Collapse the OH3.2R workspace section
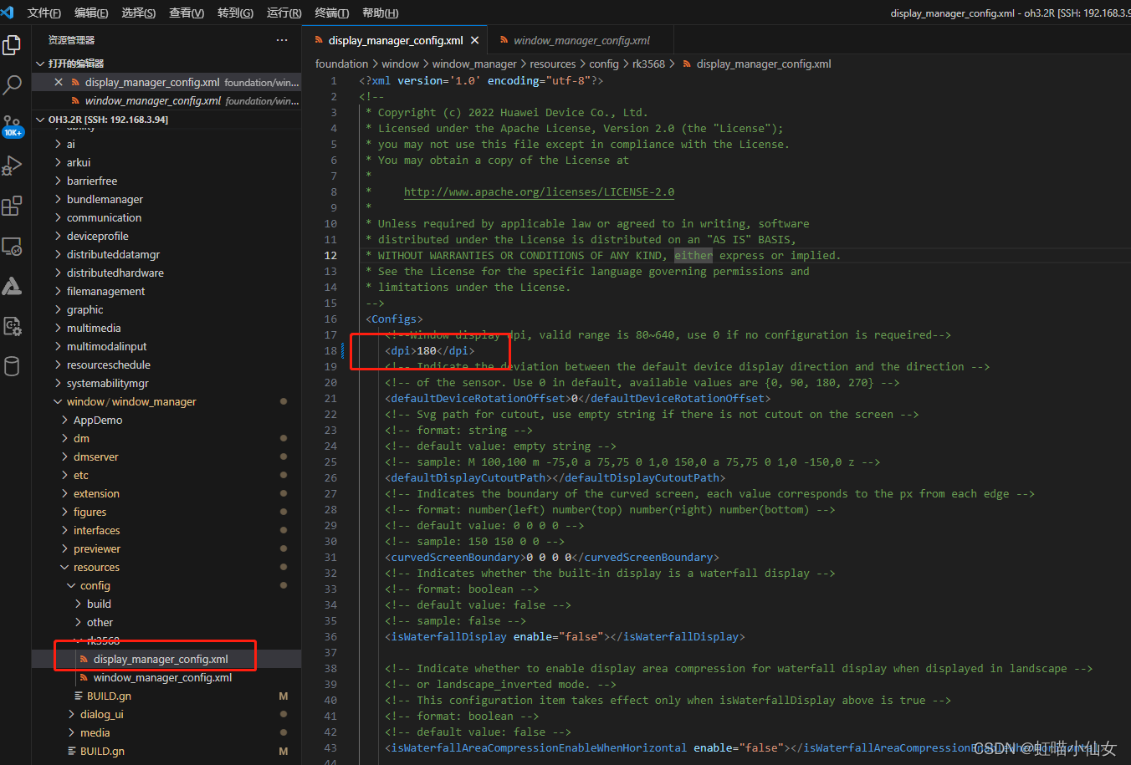 [x=108, y=120]
